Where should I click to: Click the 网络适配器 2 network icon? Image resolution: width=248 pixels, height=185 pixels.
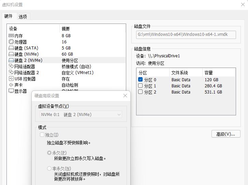pos(11,72)
